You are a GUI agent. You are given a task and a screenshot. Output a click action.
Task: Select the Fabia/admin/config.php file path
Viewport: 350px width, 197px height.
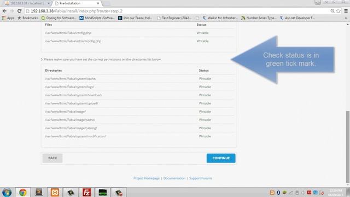pyautogui.click(x=73, y=41)
